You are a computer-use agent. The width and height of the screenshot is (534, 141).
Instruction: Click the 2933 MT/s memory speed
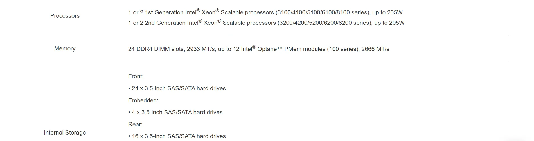[x=201, y=49]
